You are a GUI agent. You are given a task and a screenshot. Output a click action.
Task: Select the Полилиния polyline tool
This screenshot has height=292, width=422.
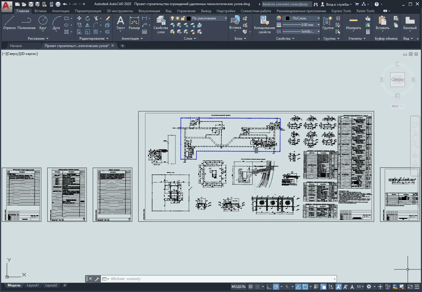click(26, 23)
